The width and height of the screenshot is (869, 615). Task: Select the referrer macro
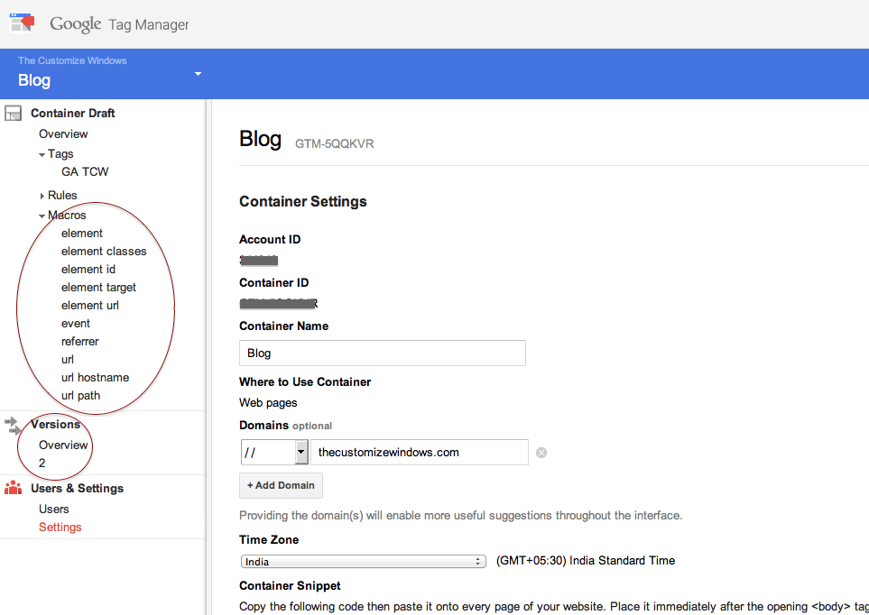click(79, 341)
